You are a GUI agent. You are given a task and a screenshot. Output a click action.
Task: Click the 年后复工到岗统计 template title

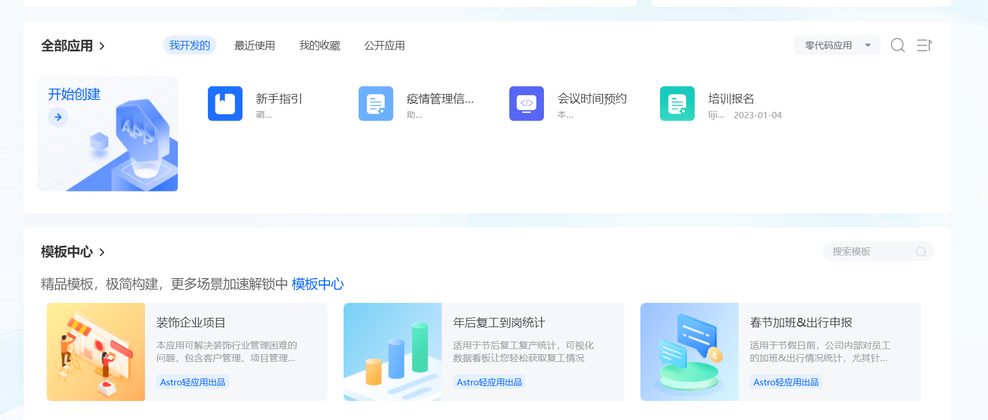click(499, 322)
